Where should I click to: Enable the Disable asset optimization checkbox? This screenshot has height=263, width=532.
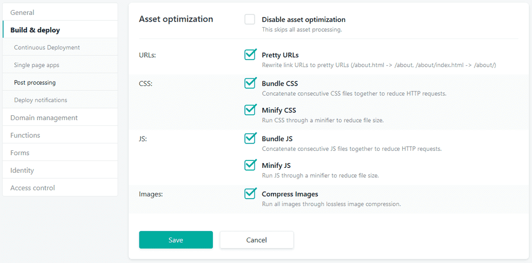pos(250,20)
